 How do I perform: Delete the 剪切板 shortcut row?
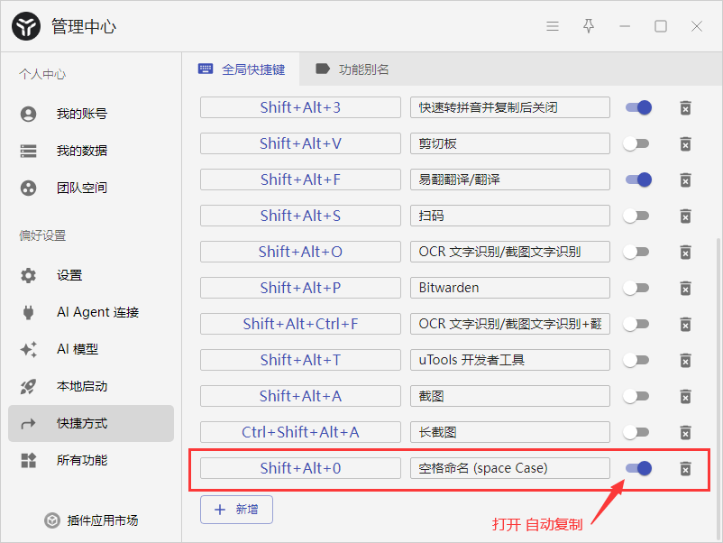point(686,144)
